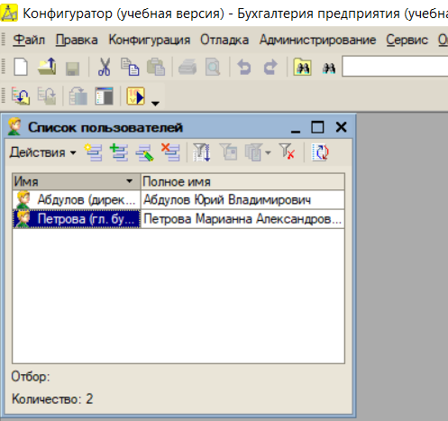Image resolution: width=448 pixels, height=421 pixels.
Task: Refresh the users list icon
Action: coord(320,152)
